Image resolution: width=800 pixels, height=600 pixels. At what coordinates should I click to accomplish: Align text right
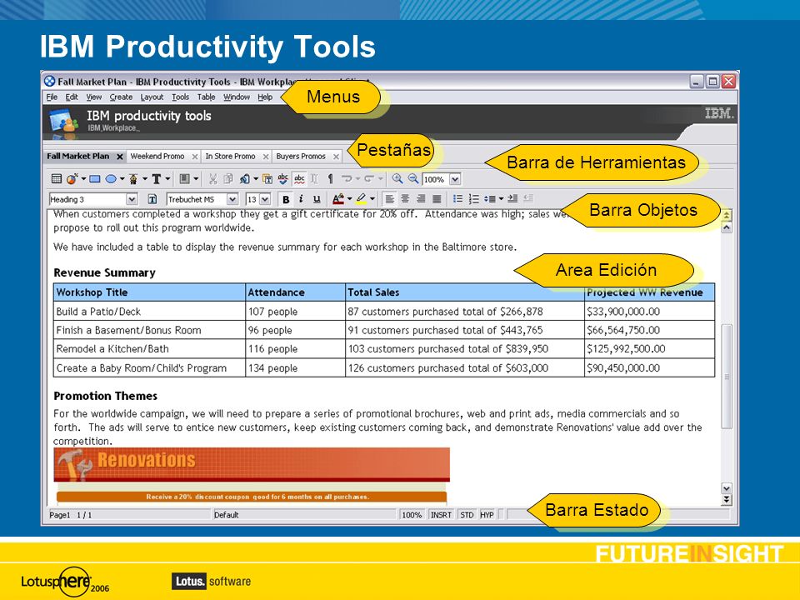(x=421, y=199)
